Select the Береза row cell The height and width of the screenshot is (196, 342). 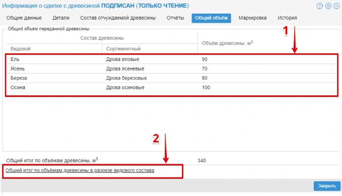pyautogui.click(x=19, y=78)
